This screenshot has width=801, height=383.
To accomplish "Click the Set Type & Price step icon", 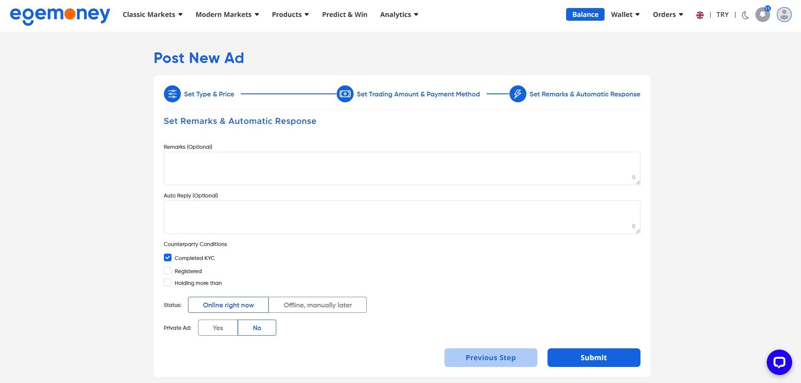I will [172, 94].
